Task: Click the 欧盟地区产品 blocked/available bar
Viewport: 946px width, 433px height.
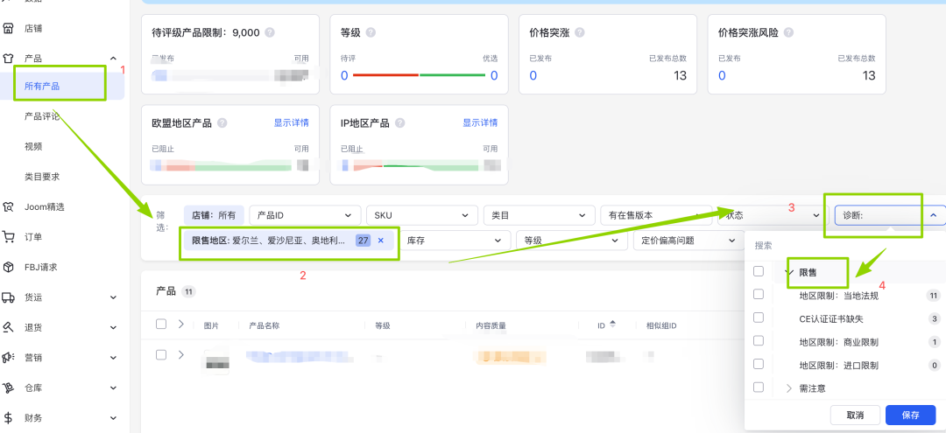Action: click(x=229, y=165)
